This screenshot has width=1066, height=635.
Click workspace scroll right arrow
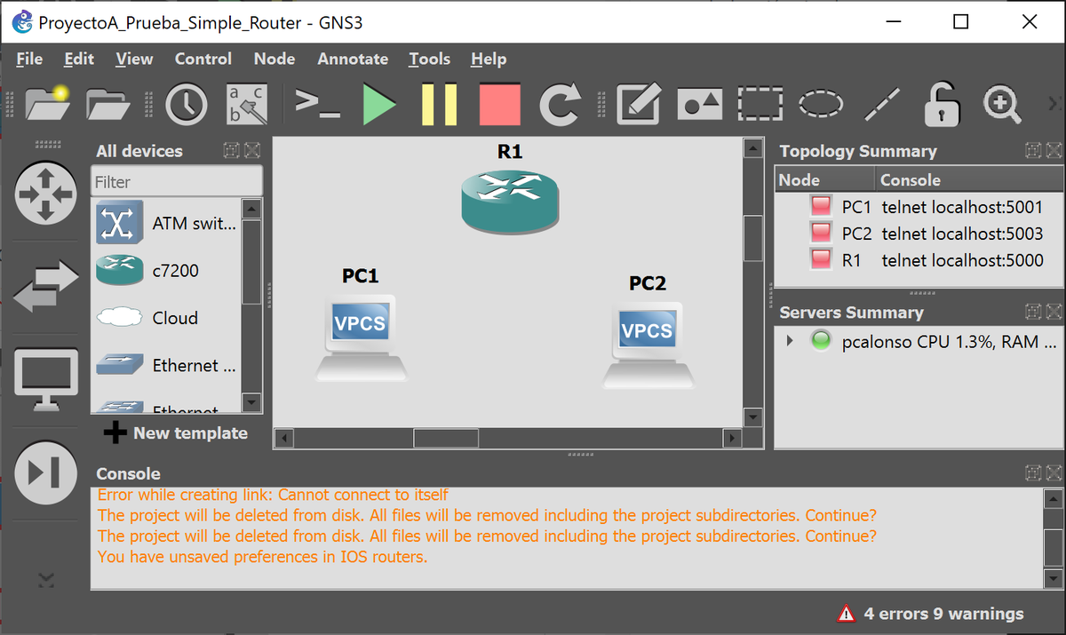(731, 438)
